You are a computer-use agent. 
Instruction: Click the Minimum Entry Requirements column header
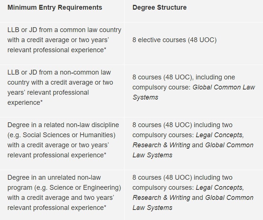[x=54, y=7]
